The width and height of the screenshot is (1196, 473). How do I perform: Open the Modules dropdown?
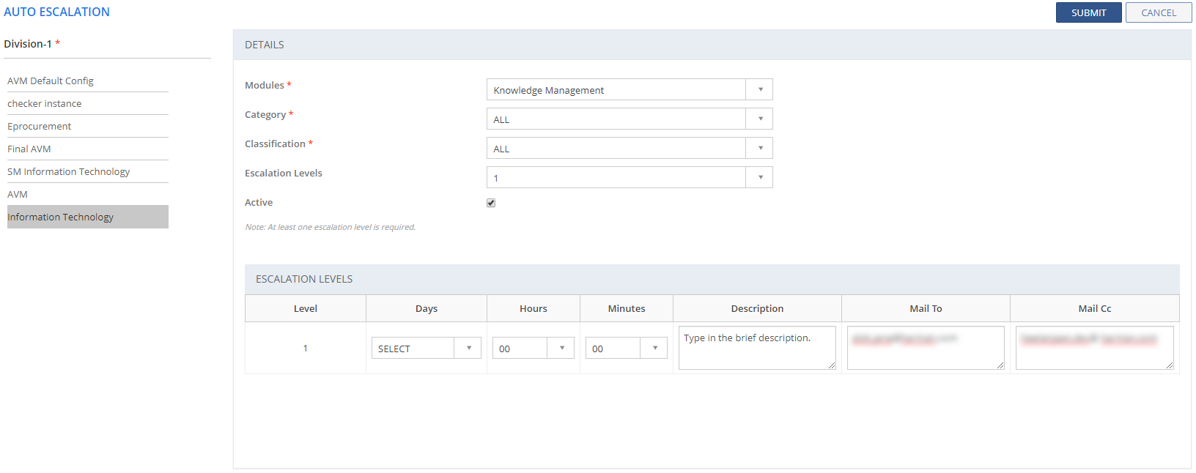point(629,89)
